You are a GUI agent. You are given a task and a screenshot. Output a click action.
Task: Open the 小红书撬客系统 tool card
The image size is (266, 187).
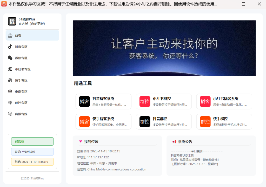[x=224, y=101]
